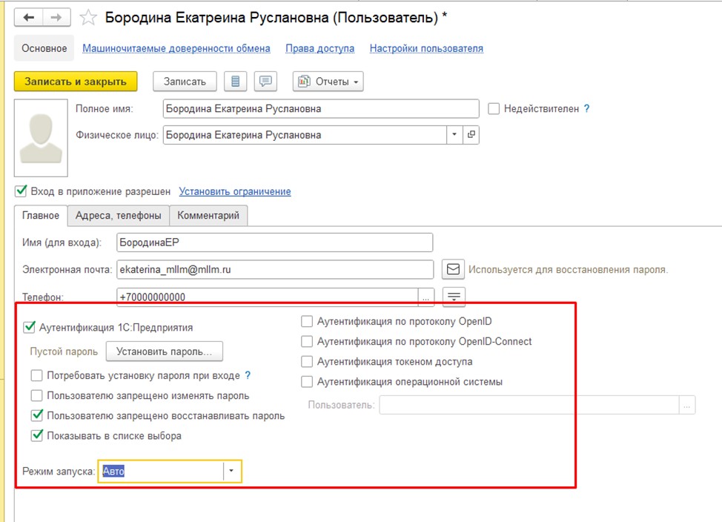Viewport: 722px width, 522px height.
Task: Click the Режим запуска field showing Авто
Action: 162,471
